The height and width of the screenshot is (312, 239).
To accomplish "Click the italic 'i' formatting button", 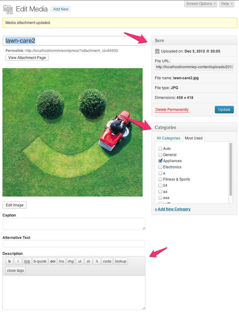I will pyautogui.click(x=18, y=261).
